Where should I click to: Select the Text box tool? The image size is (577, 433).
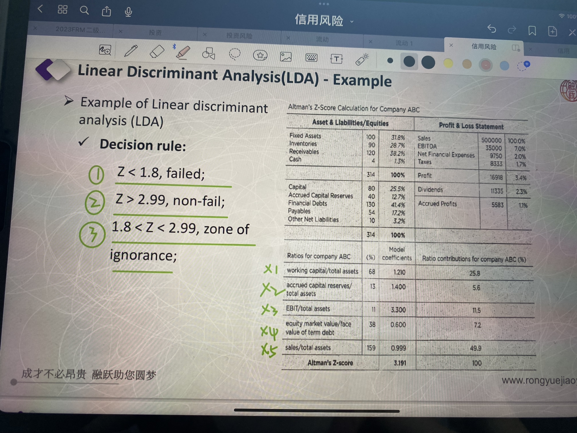pyautogui.click(x=336, y=58)
